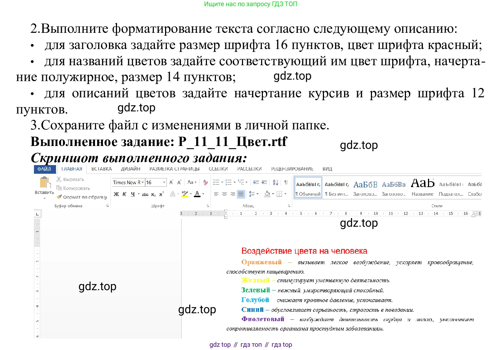Toggle paragraph marks (¶) display
This screenshot has height=350, width=502.
286,182
